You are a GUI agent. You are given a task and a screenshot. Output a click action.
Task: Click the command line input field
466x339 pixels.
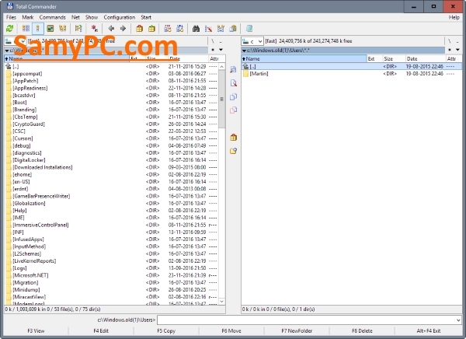[x=306, y=320]
